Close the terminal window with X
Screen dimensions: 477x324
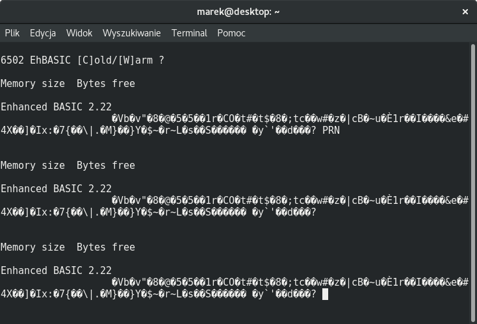click(x=465, y=12)
